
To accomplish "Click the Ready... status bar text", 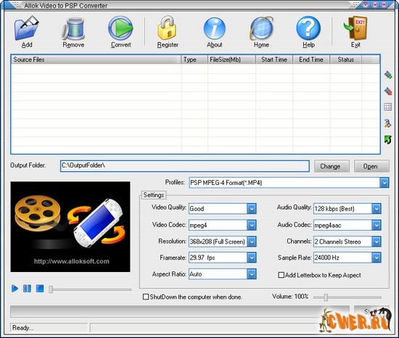I will pos(23,328).
